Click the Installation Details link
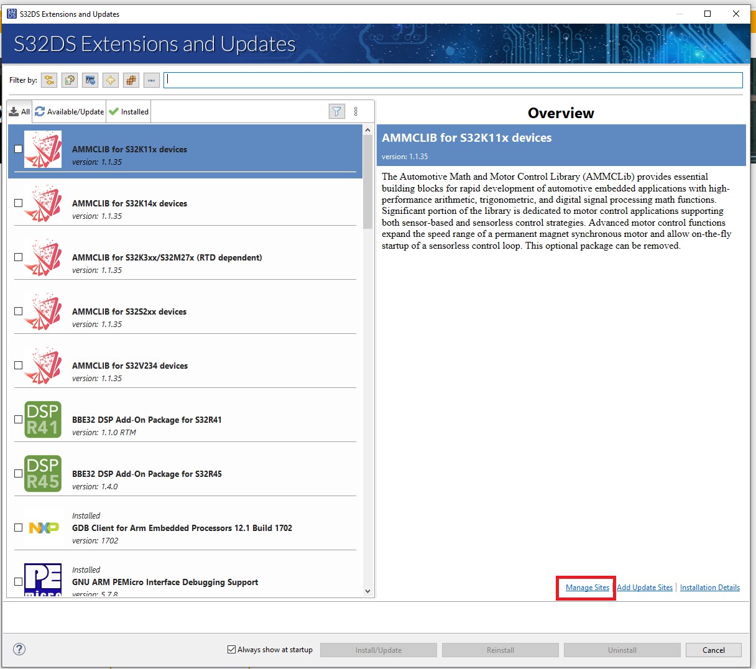Screen dimensions: 756x669 pos(710,587)
